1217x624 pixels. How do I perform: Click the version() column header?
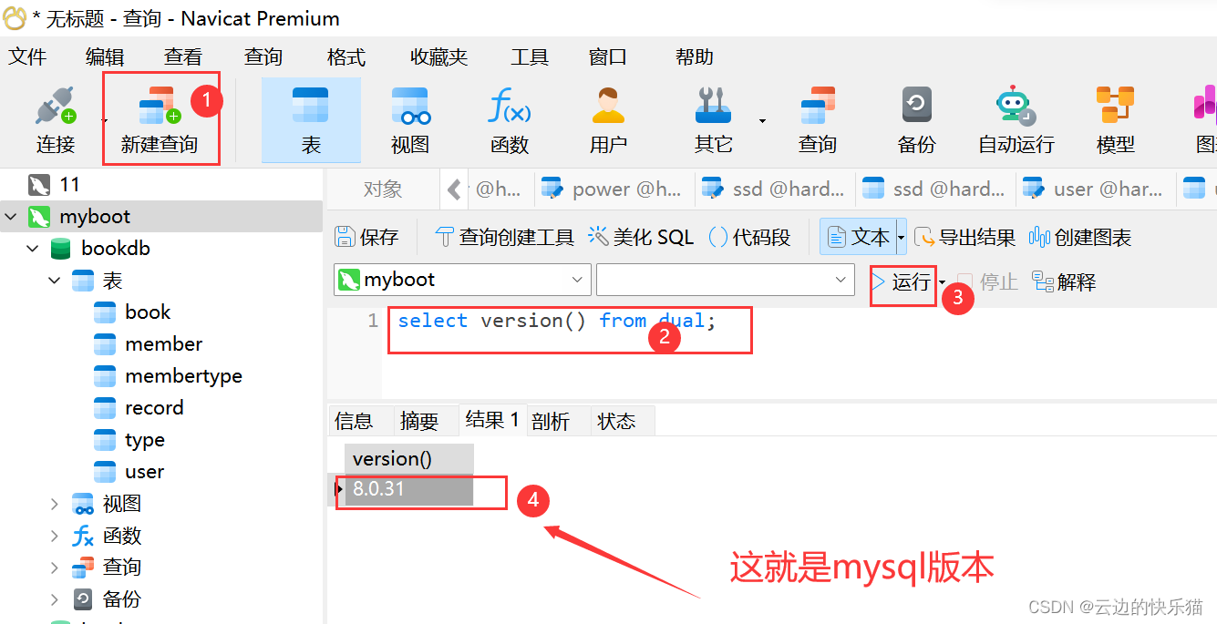(409, 459)
